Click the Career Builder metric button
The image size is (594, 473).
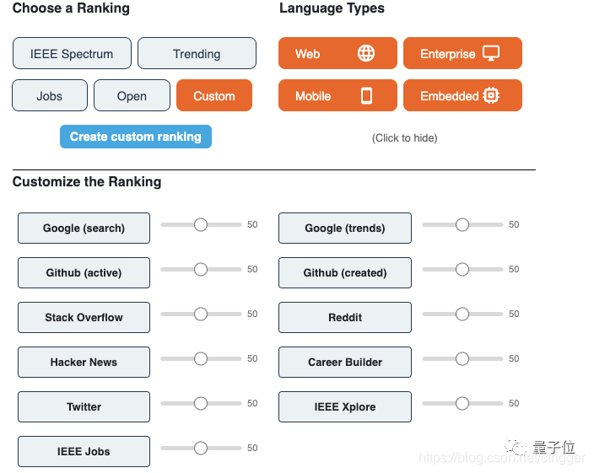(x=345, y=363)
